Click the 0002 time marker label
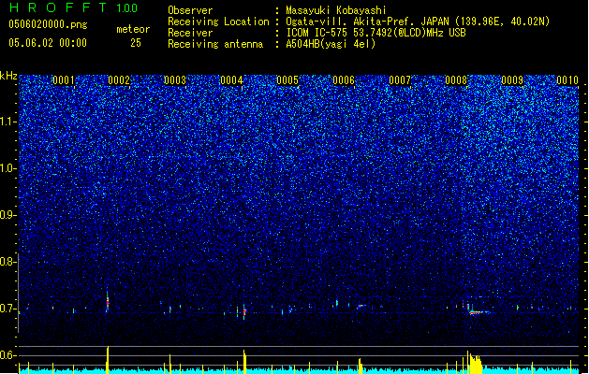 119,80
